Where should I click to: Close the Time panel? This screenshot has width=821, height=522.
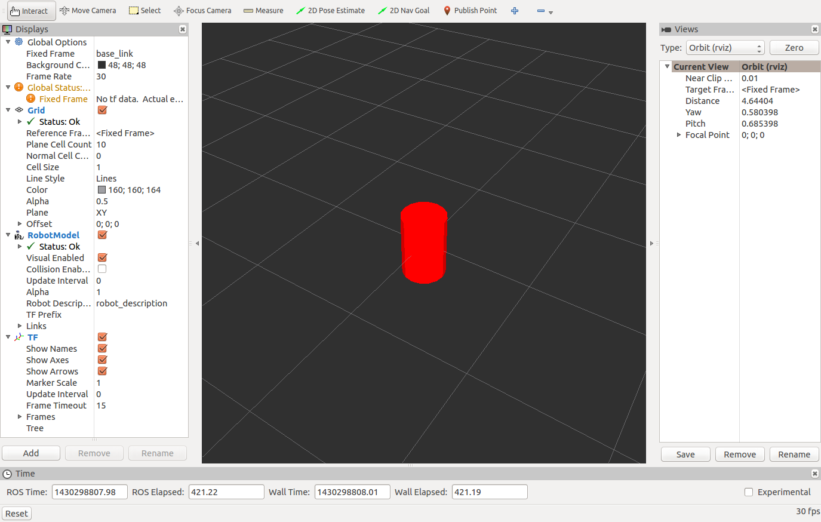[x=815, y=474]
